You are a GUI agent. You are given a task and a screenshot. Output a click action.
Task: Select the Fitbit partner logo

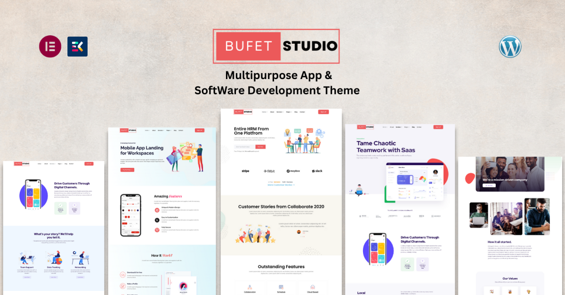click(x=269, y=171)
